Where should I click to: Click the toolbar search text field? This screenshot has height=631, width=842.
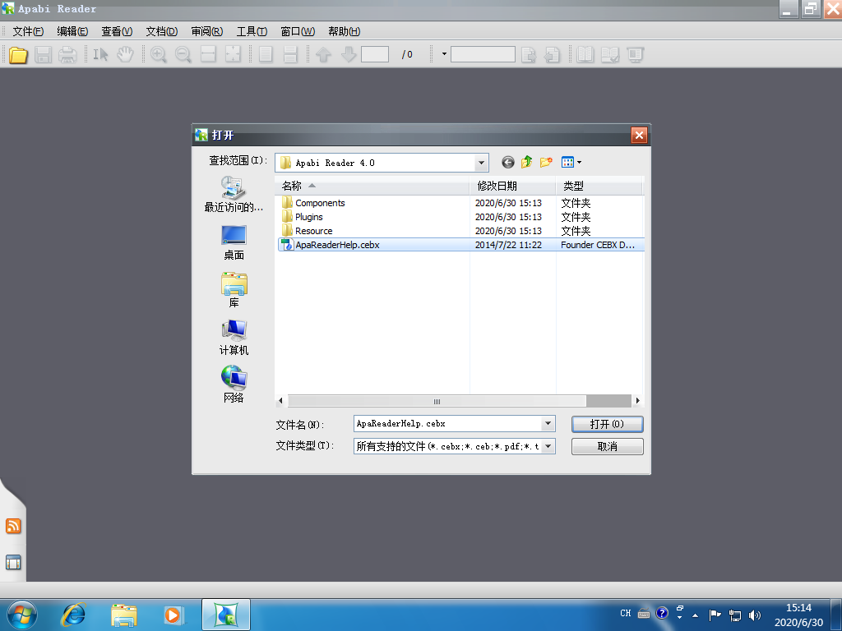483,55
